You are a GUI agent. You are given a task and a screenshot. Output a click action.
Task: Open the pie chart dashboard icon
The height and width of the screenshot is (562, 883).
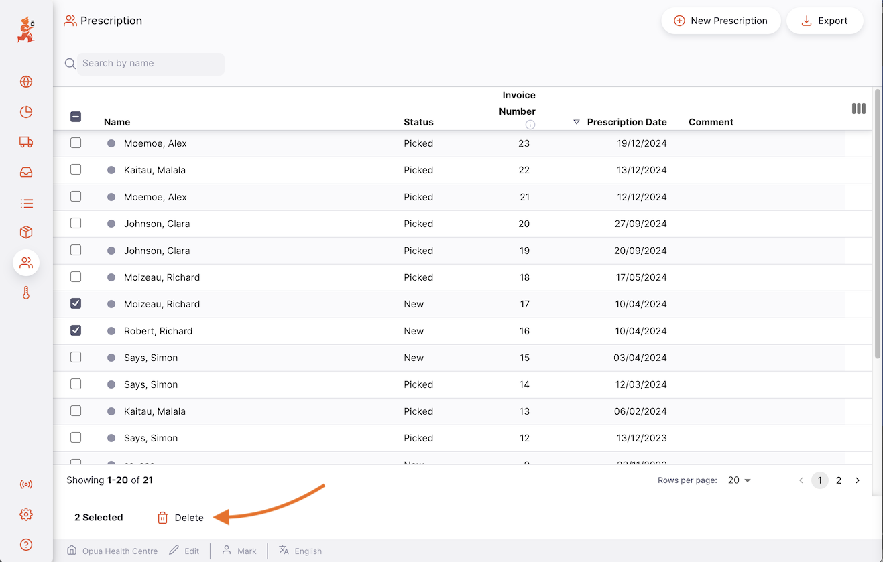[x=26, y=112]
